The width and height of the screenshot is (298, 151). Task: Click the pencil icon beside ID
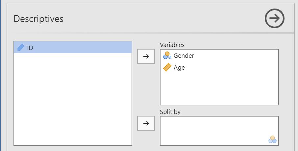click(x=21, y=48)
